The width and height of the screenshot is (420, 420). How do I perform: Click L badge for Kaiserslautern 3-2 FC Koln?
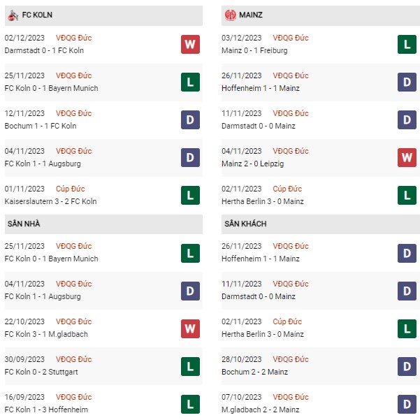pos(190,195)
